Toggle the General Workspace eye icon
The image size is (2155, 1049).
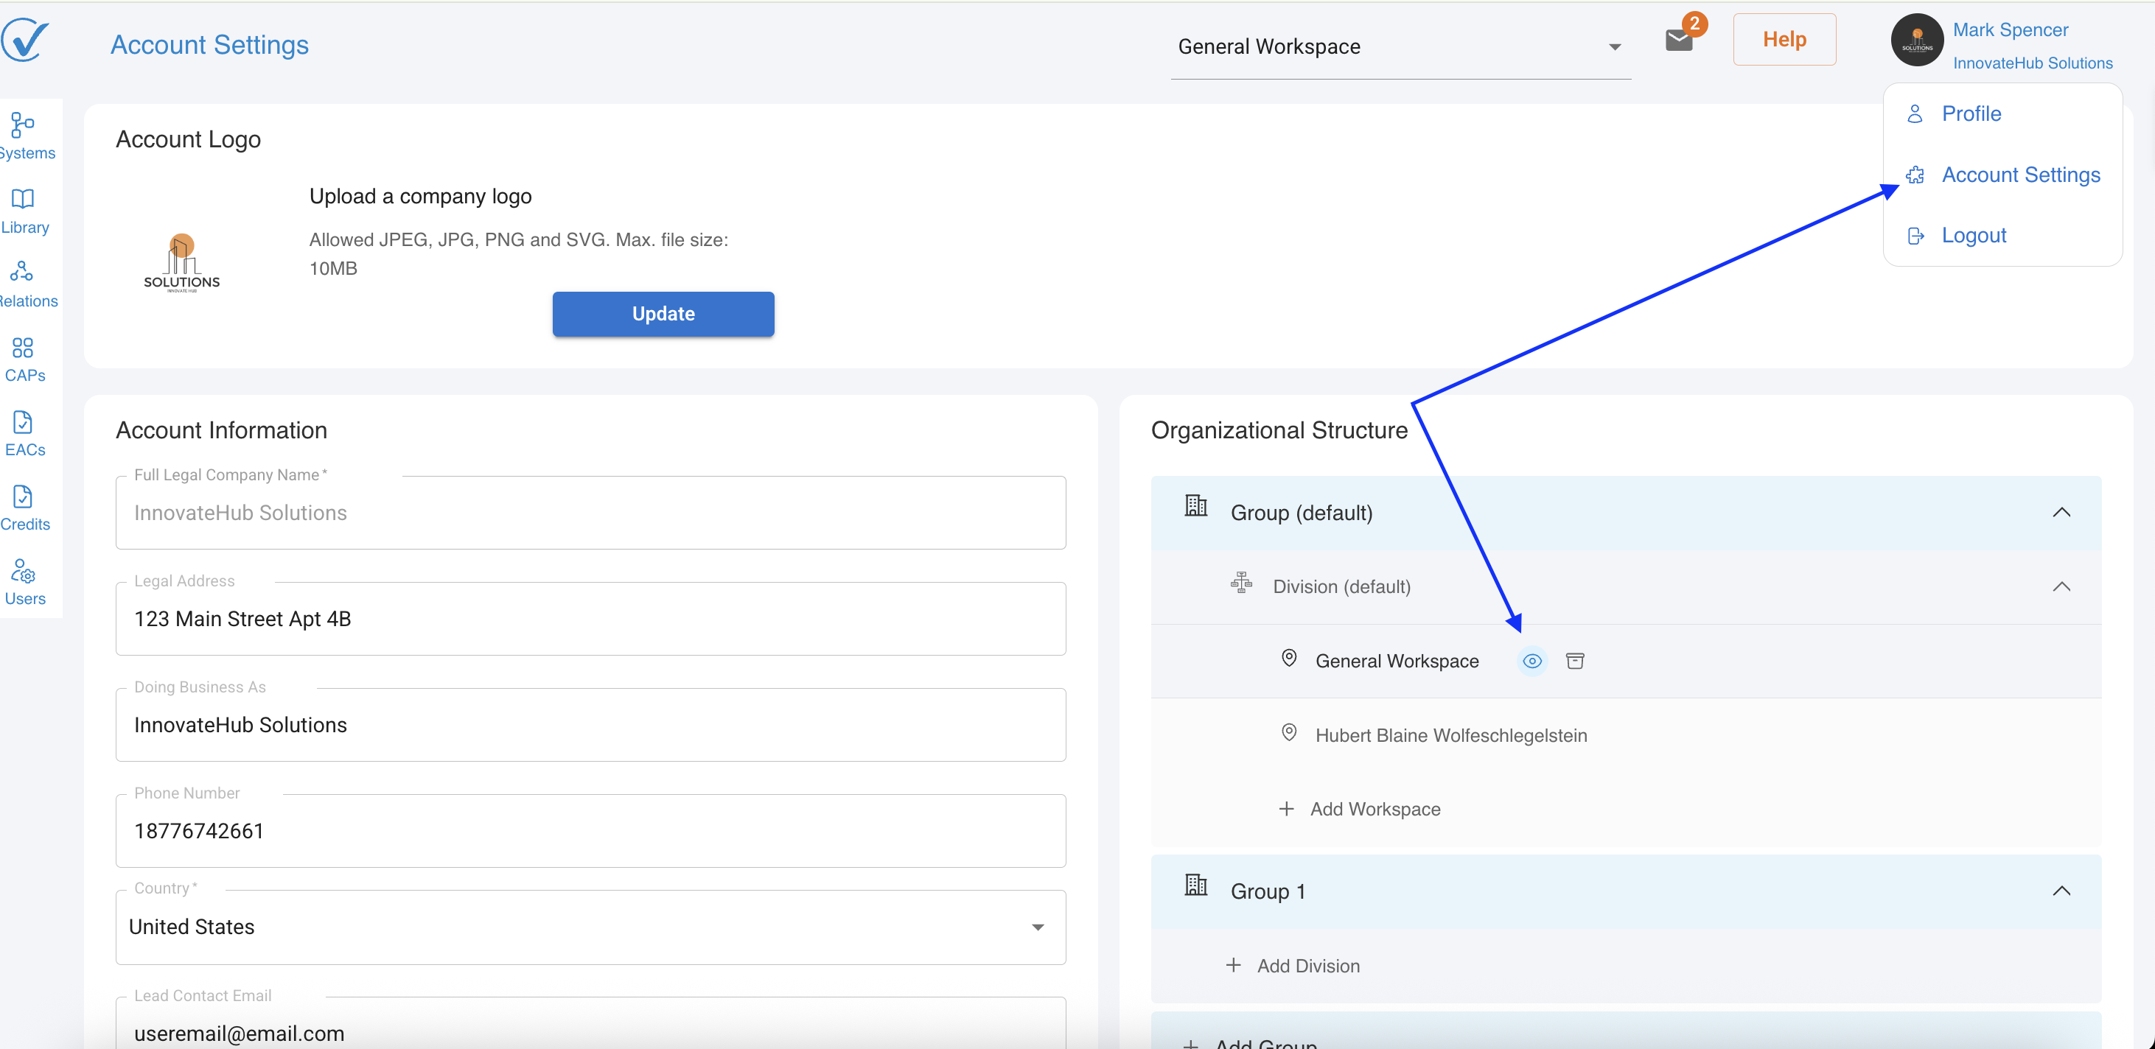click(1531, 662)
